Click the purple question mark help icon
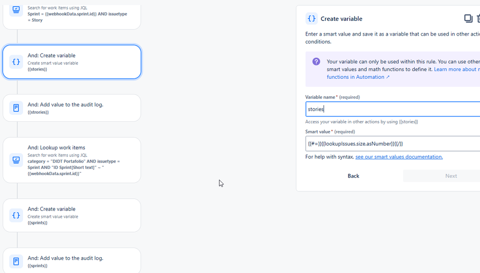 316,61
